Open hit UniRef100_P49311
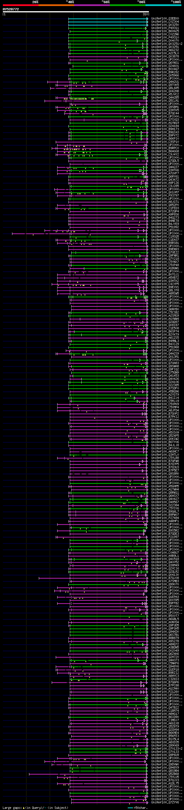Image resolution: width=184 pixels, height=810 pixels. [x=165, y=28]
